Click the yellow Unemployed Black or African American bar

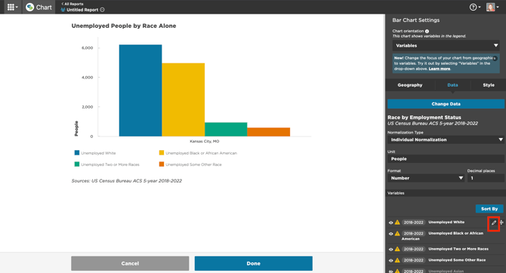pos(184,100)
